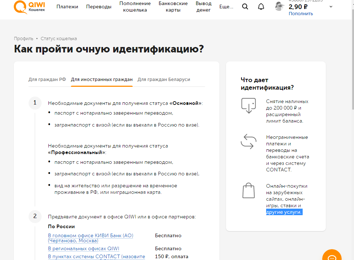Open the Переводы menu
The width and height of the screenshot is (354, 260).
99,7
